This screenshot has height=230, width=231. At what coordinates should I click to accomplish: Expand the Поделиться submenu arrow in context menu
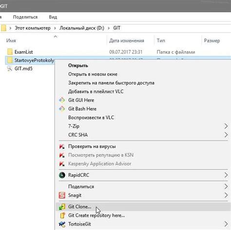pos(226,187)
